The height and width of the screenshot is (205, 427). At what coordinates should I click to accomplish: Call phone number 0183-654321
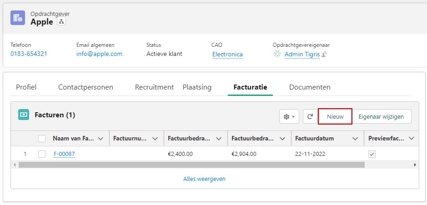point(29,54)
